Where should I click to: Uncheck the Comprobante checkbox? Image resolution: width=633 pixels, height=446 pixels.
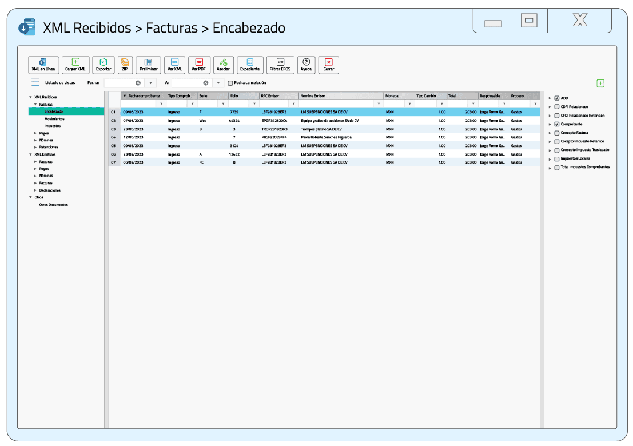click(x=557, y=124)
